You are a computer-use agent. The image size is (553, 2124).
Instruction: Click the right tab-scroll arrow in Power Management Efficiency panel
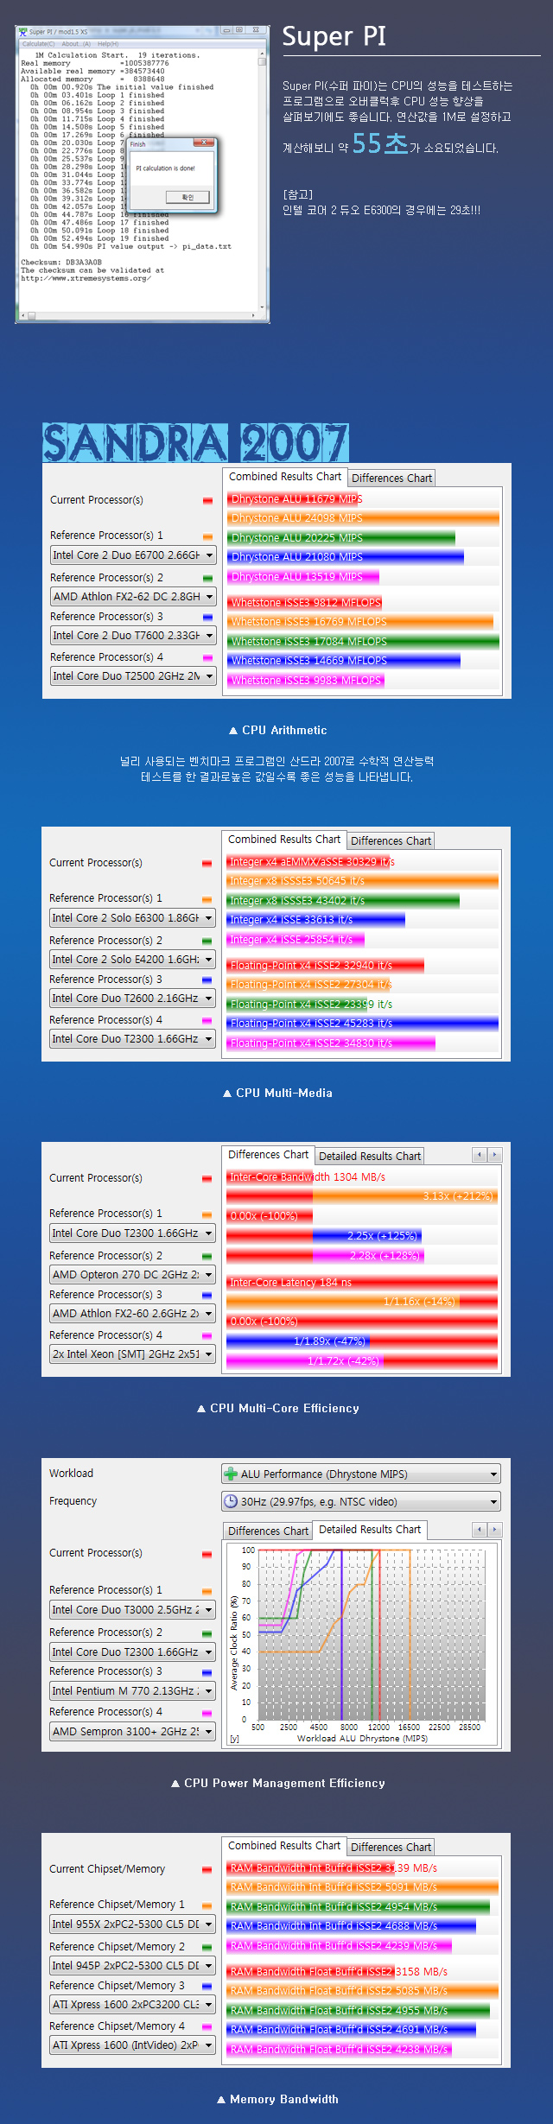[495, 1530]
